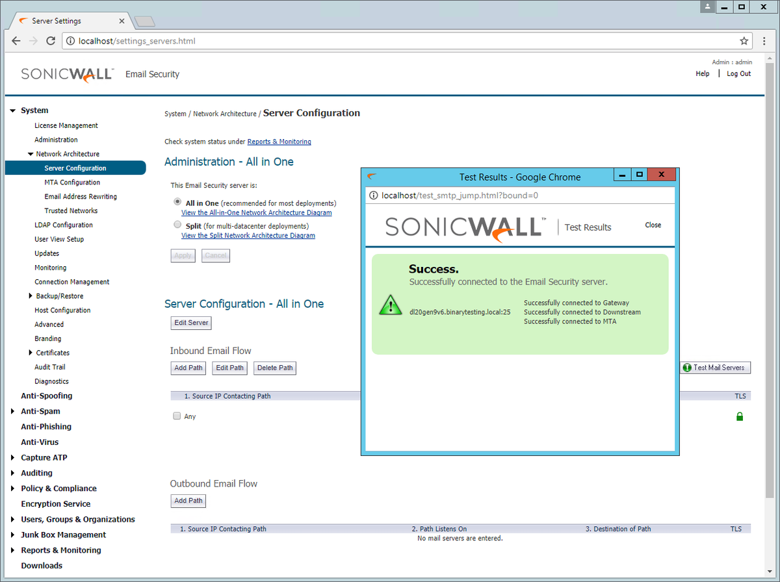
Task: Click the page reload icon
Action: click(x=51, y=40)
